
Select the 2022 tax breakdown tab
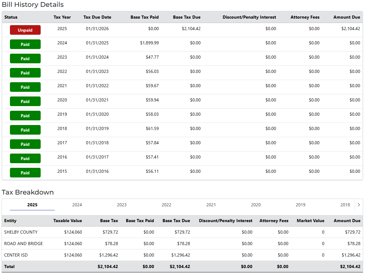click(166, 205)
